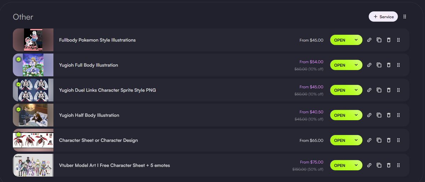This screenshot has width=425, height=182.
Task: Click drag handle on Yugioh Half Body row
Action: coord(398,115)
